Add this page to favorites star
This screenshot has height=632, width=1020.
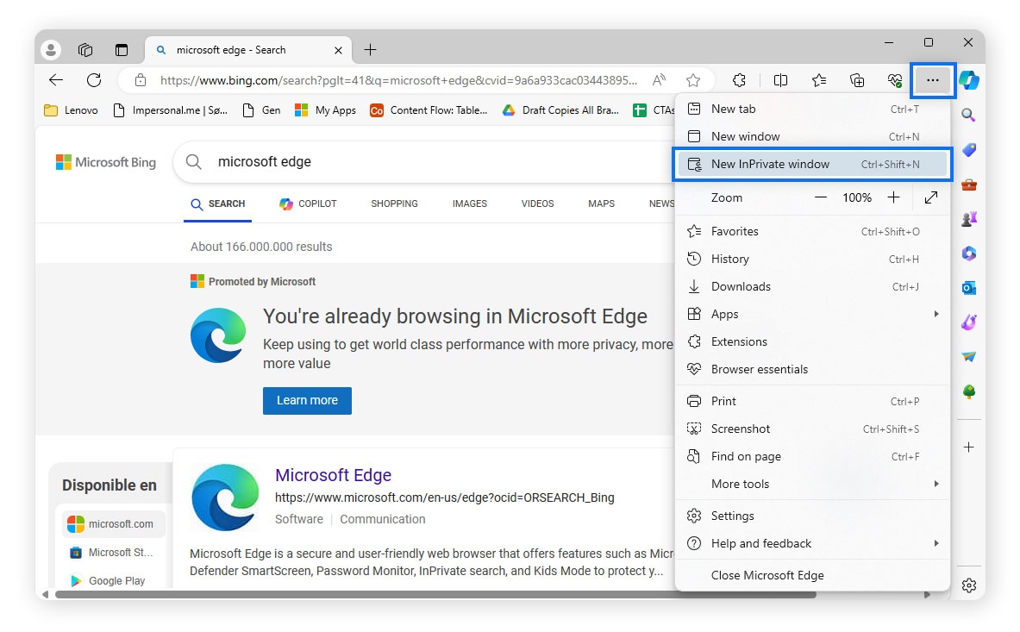(x=693, y=80)
